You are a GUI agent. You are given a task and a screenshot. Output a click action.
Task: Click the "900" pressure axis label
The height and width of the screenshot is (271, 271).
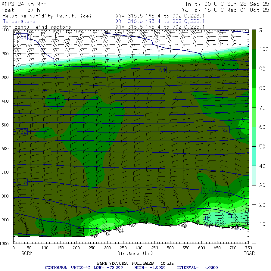pos(5,220)
